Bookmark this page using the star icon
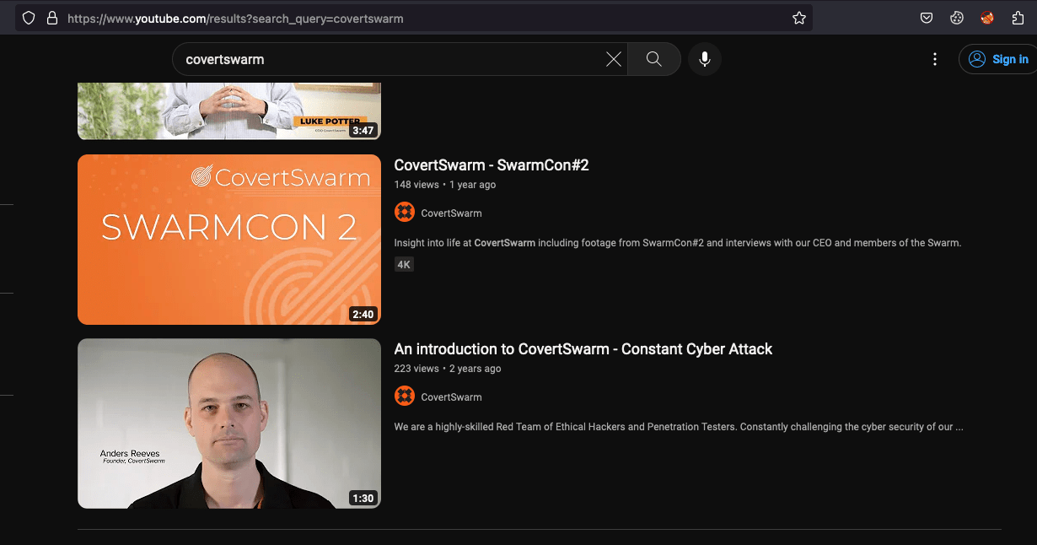 tap(798, 18)
